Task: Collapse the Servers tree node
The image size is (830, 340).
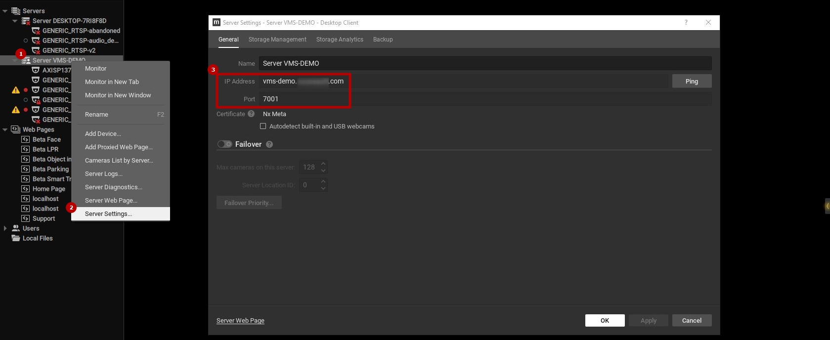Action: [x=5, y=11]
